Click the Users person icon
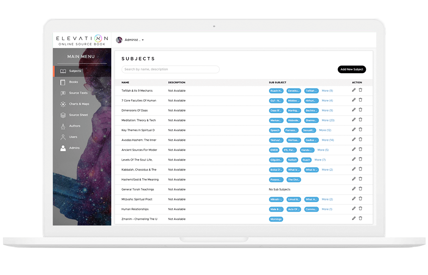428x275 pixels. pos(63,137)
